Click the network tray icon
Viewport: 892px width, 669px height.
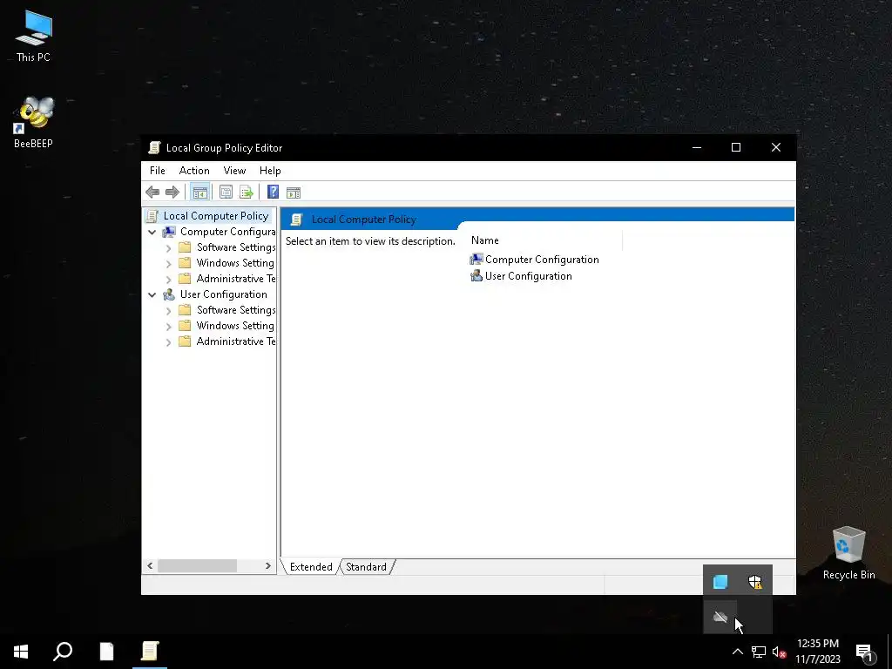click(x=759, y=652)
